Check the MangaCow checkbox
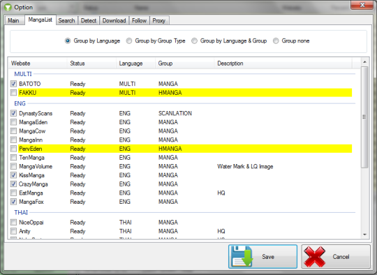377x275 pixels. [13, 131]
